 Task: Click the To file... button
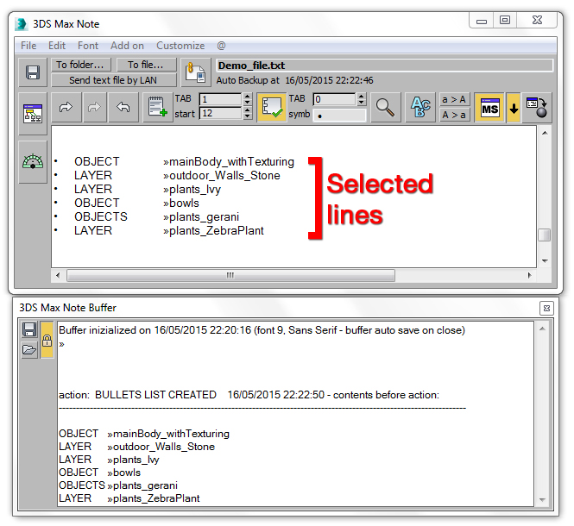[146, 65]
